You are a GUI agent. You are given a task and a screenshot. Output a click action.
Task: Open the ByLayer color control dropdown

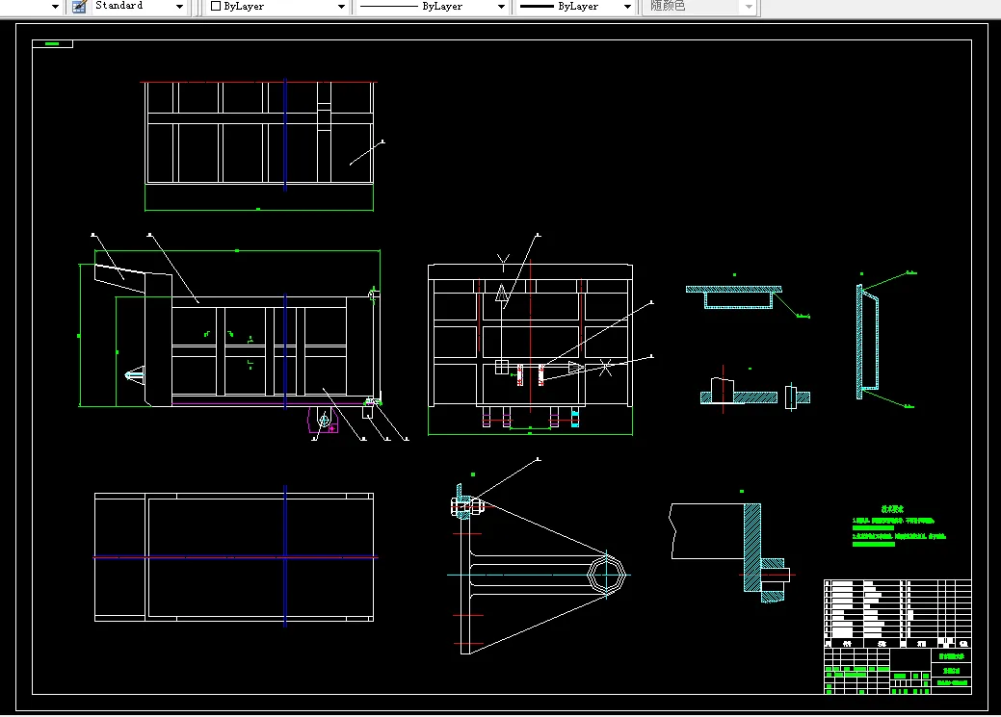[x=341, y=7]
